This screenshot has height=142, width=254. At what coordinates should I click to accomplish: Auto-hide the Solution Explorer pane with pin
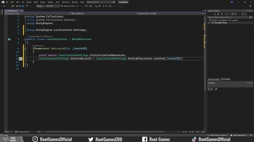click(250, 11)
